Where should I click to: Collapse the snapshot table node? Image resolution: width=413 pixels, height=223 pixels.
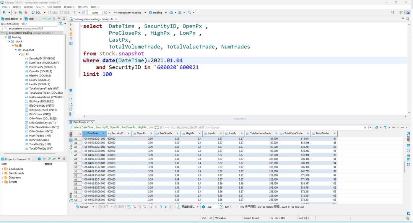pyautogui.click(x=16, y=50)
